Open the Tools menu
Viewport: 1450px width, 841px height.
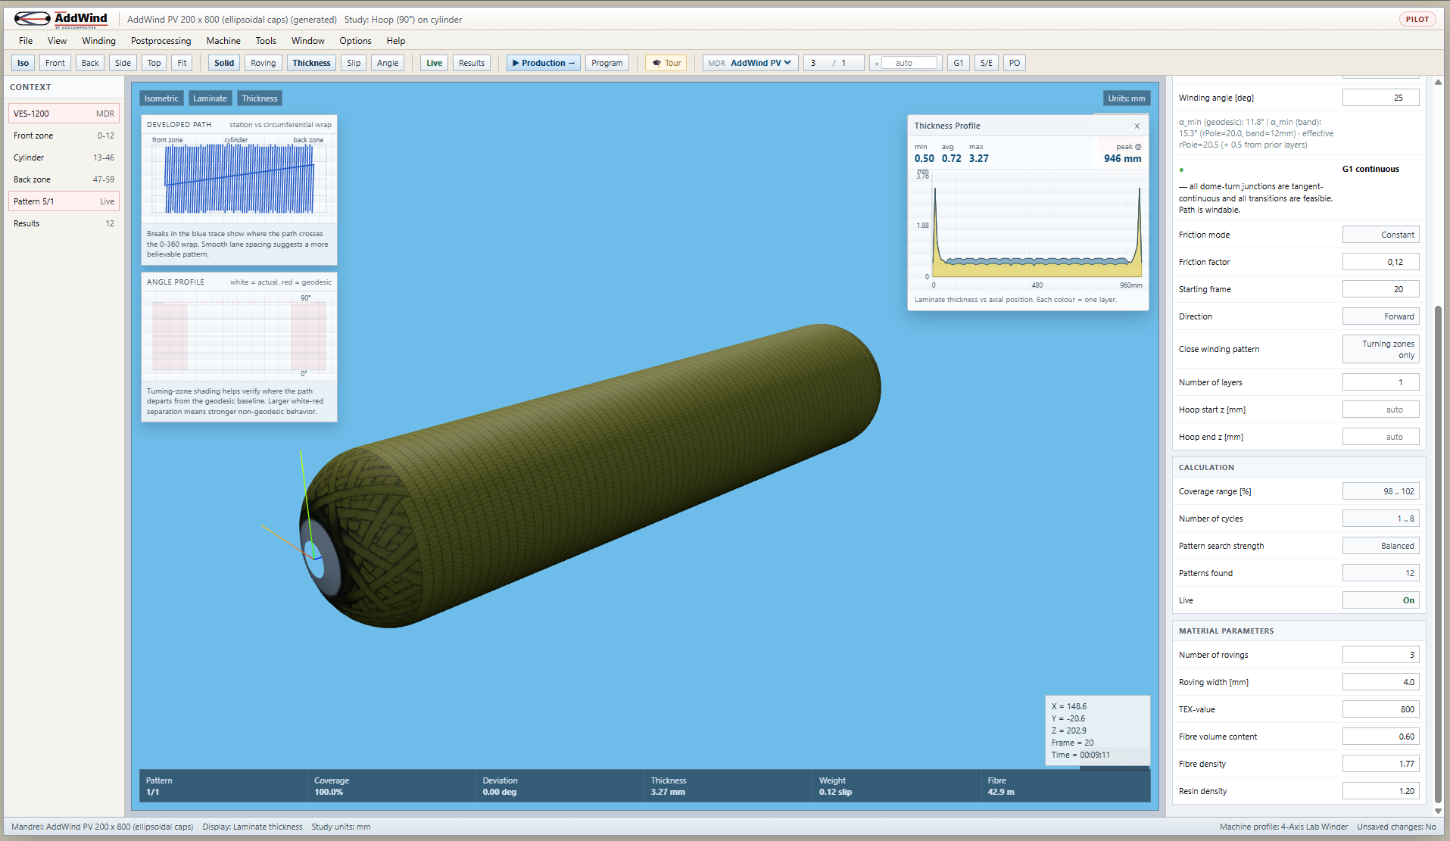tap(266, 41)
